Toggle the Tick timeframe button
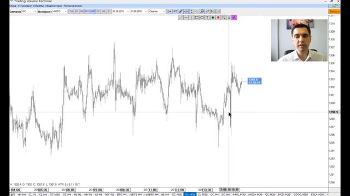Screen dimensions: 350x196 71,11
